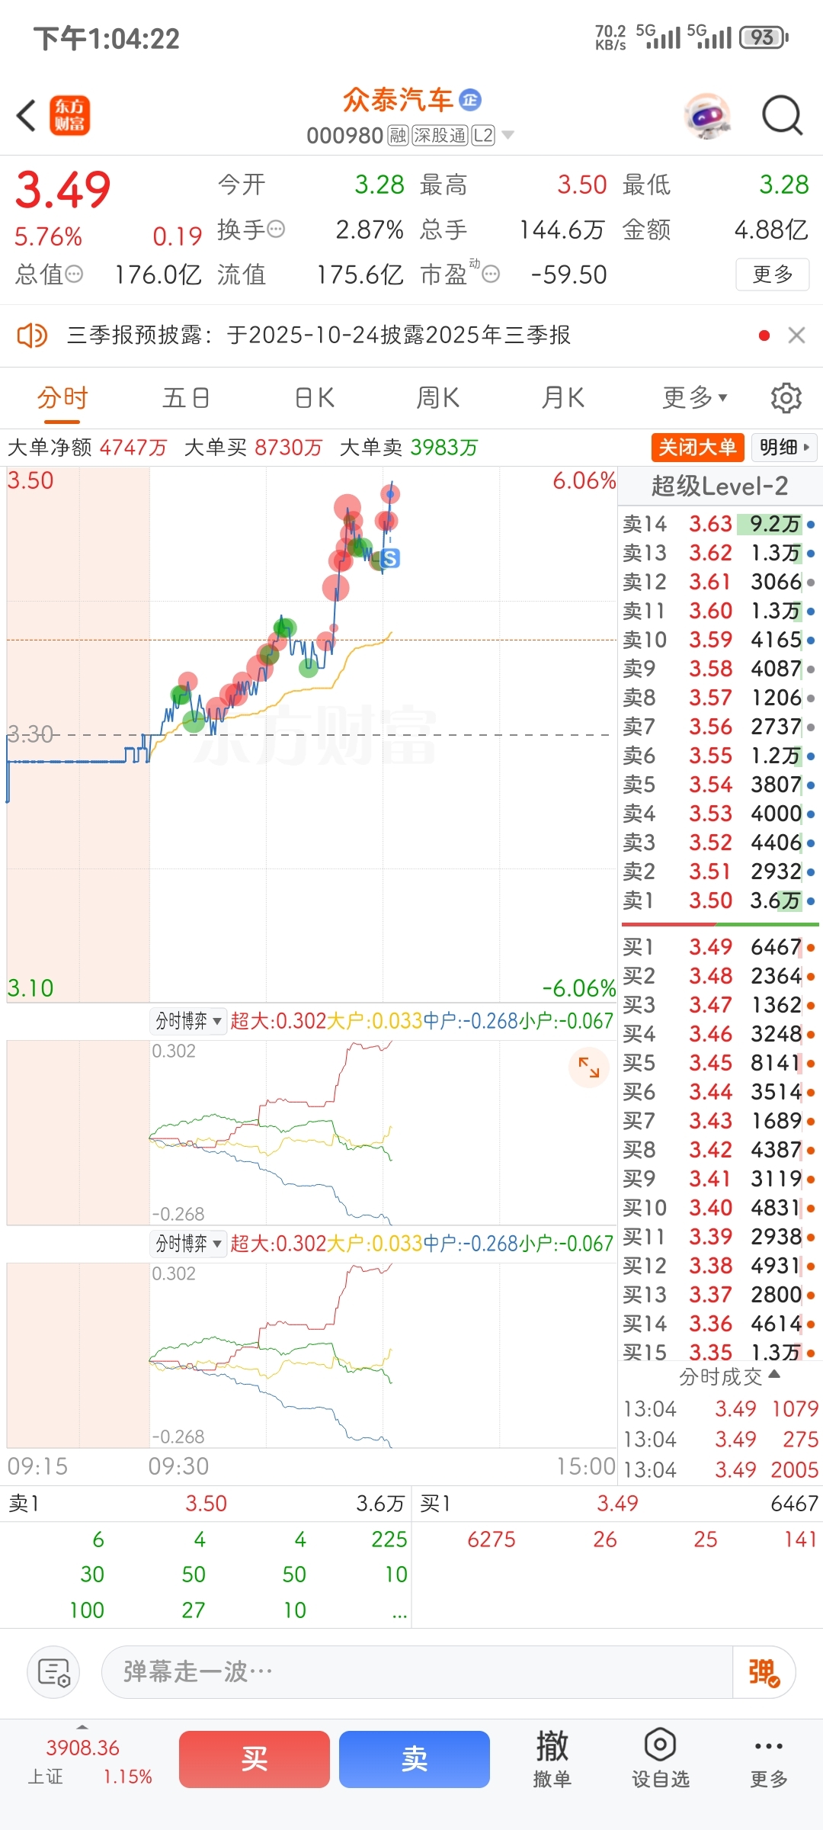Open the robot assistant avatar
Viewport: 823px width, 1830px height.
pyautogui.click(x=708, y=116)
